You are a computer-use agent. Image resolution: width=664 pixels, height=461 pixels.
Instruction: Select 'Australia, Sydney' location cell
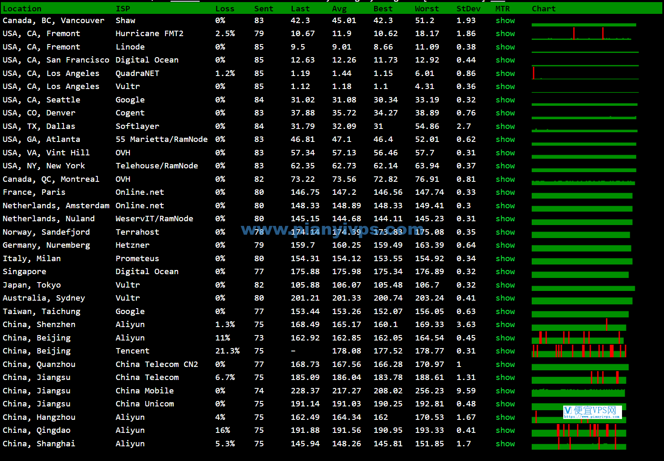44,298
